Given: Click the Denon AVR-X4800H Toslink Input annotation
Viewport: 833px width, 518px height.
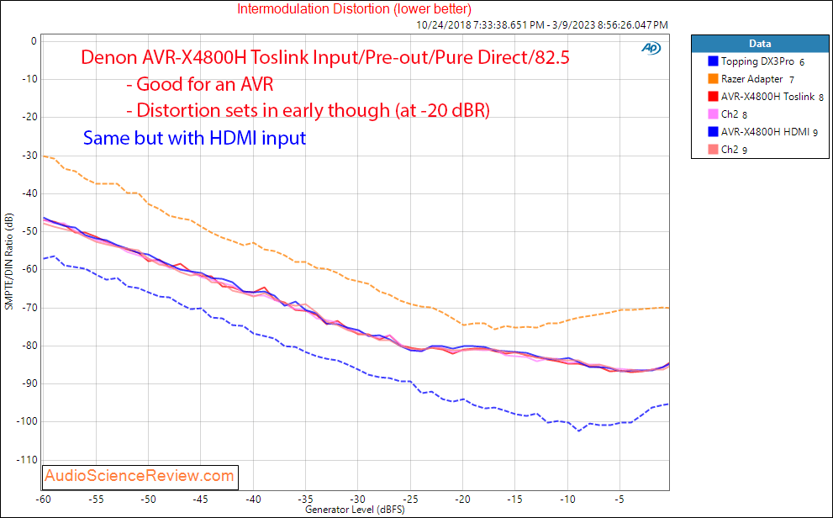Looking at the screenshot, I should click(325, 57).
